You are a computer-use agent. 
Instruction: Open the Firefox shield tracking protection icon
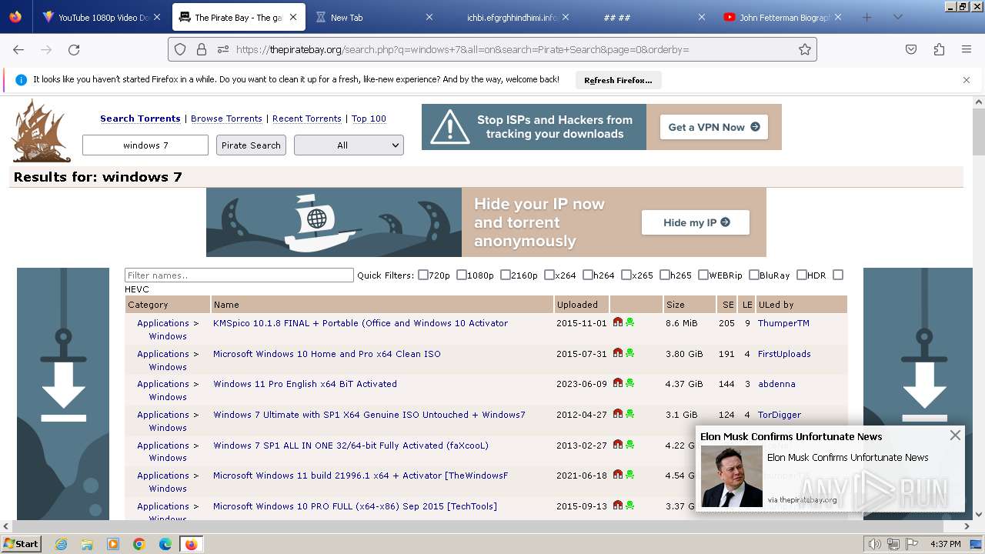(x=180, y=49)
